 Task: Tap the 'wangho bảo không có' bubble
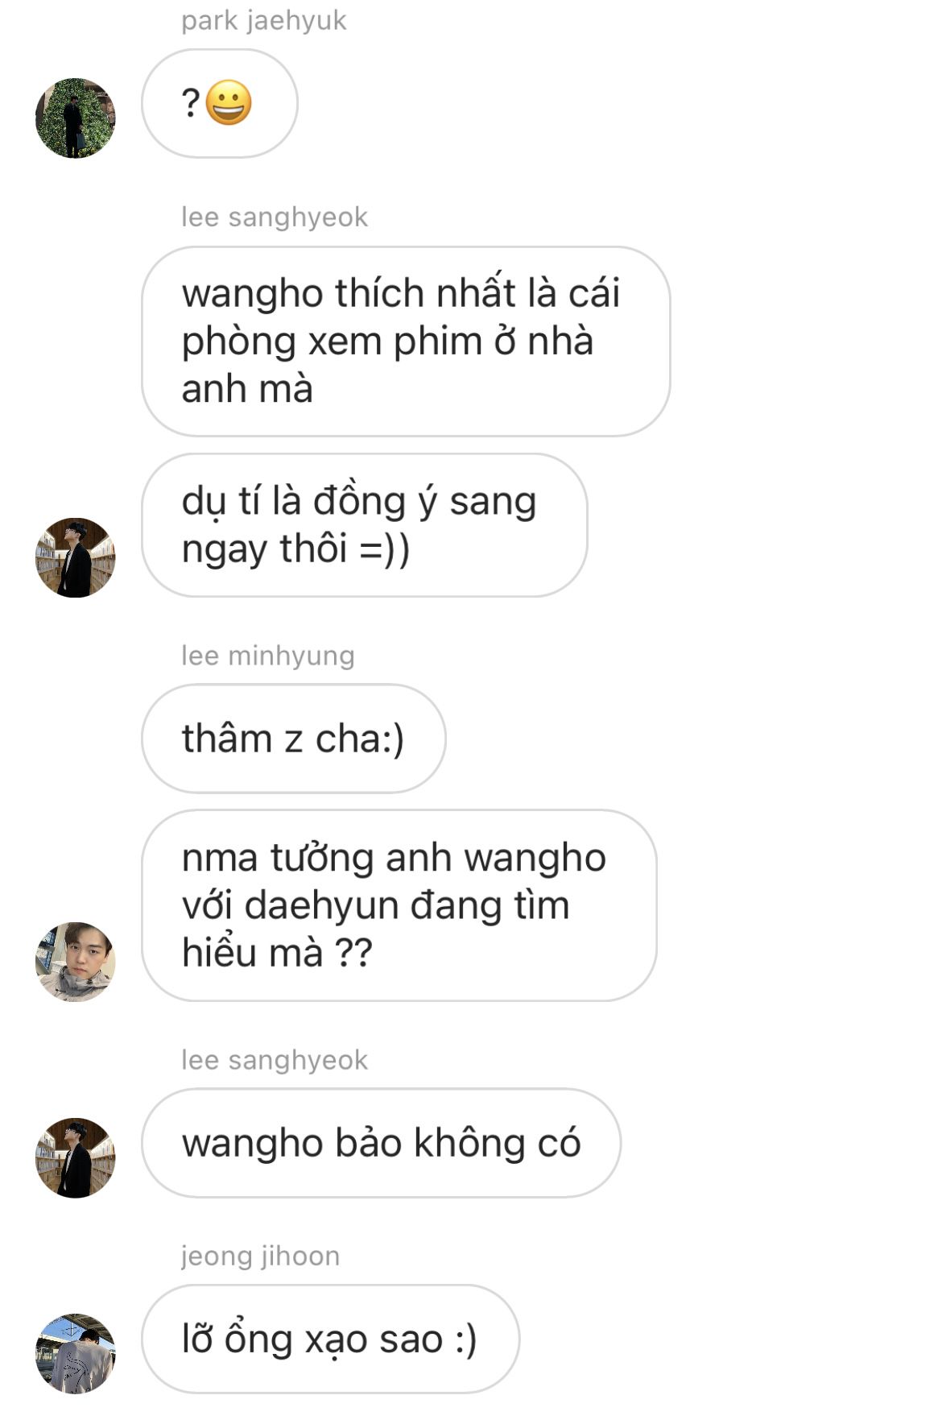coord(382,1143)
